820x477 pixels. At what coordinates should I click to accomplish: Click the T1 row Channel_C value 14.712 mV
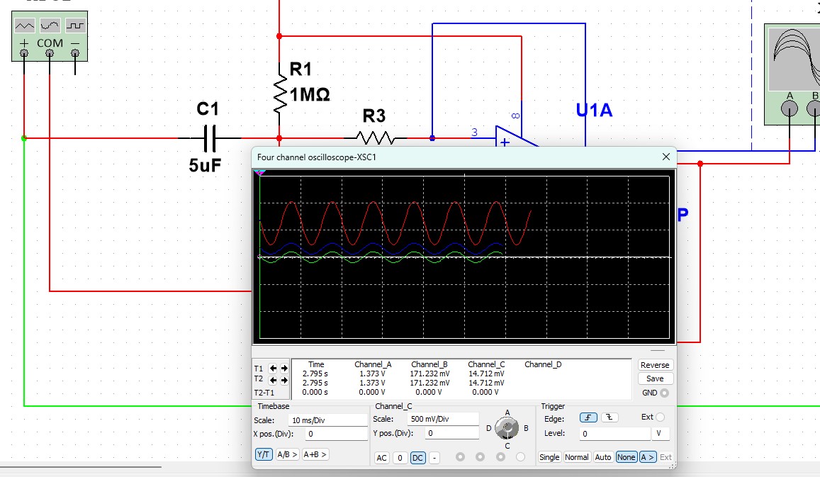(x=486, y=374)
